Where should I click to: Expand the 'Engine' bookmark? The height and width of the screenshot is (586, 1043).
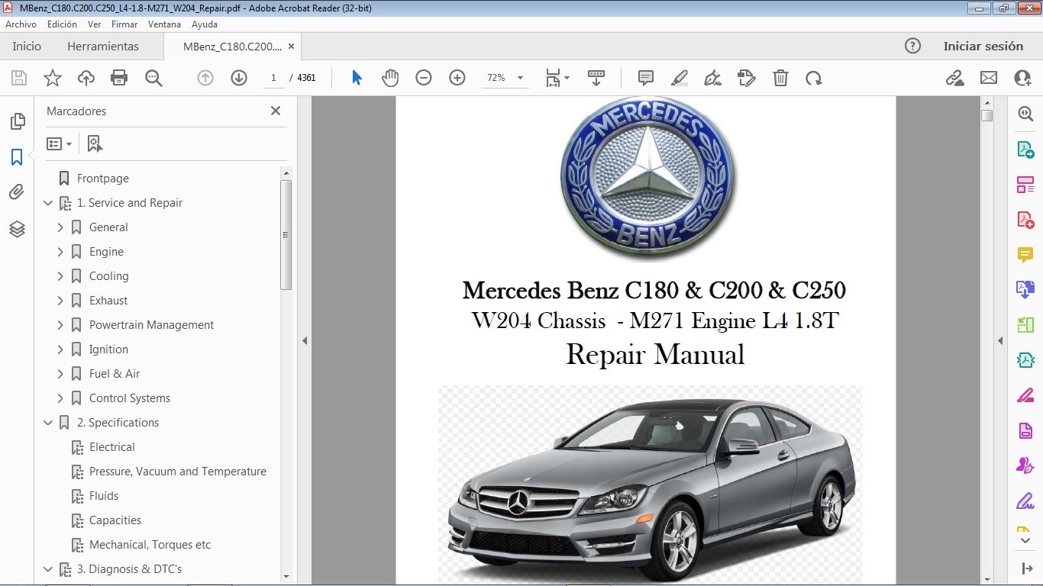[x=61, y=251]
